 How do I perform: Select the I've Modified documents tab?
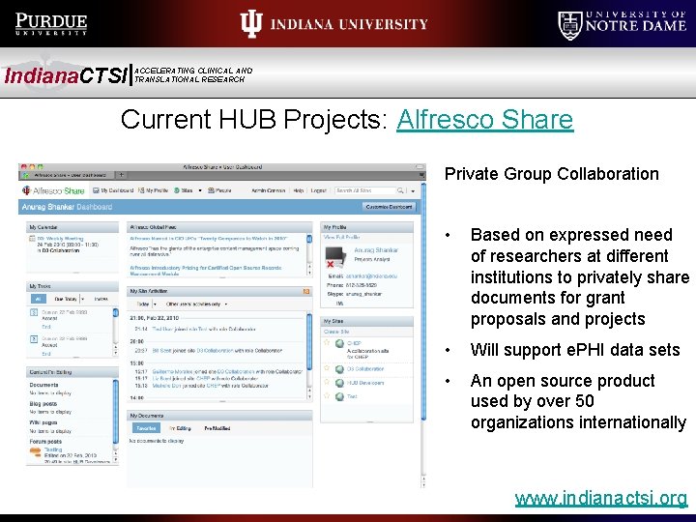pos(217,428)
